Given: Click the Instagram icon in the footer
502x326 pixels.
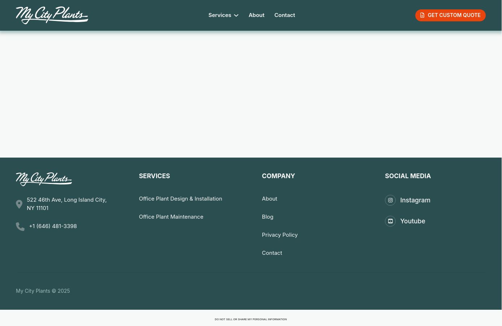Looking at the screenshot, I should tap(390, 200).
